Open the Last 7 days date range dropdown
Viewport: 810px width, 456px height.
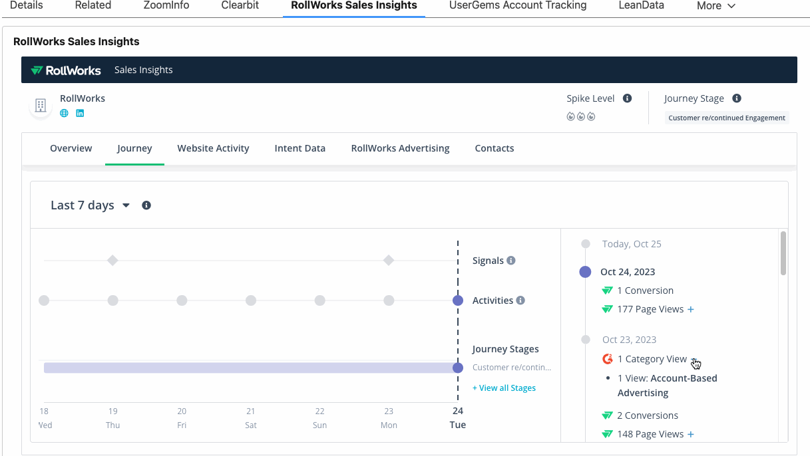click(x=90, y=205)
